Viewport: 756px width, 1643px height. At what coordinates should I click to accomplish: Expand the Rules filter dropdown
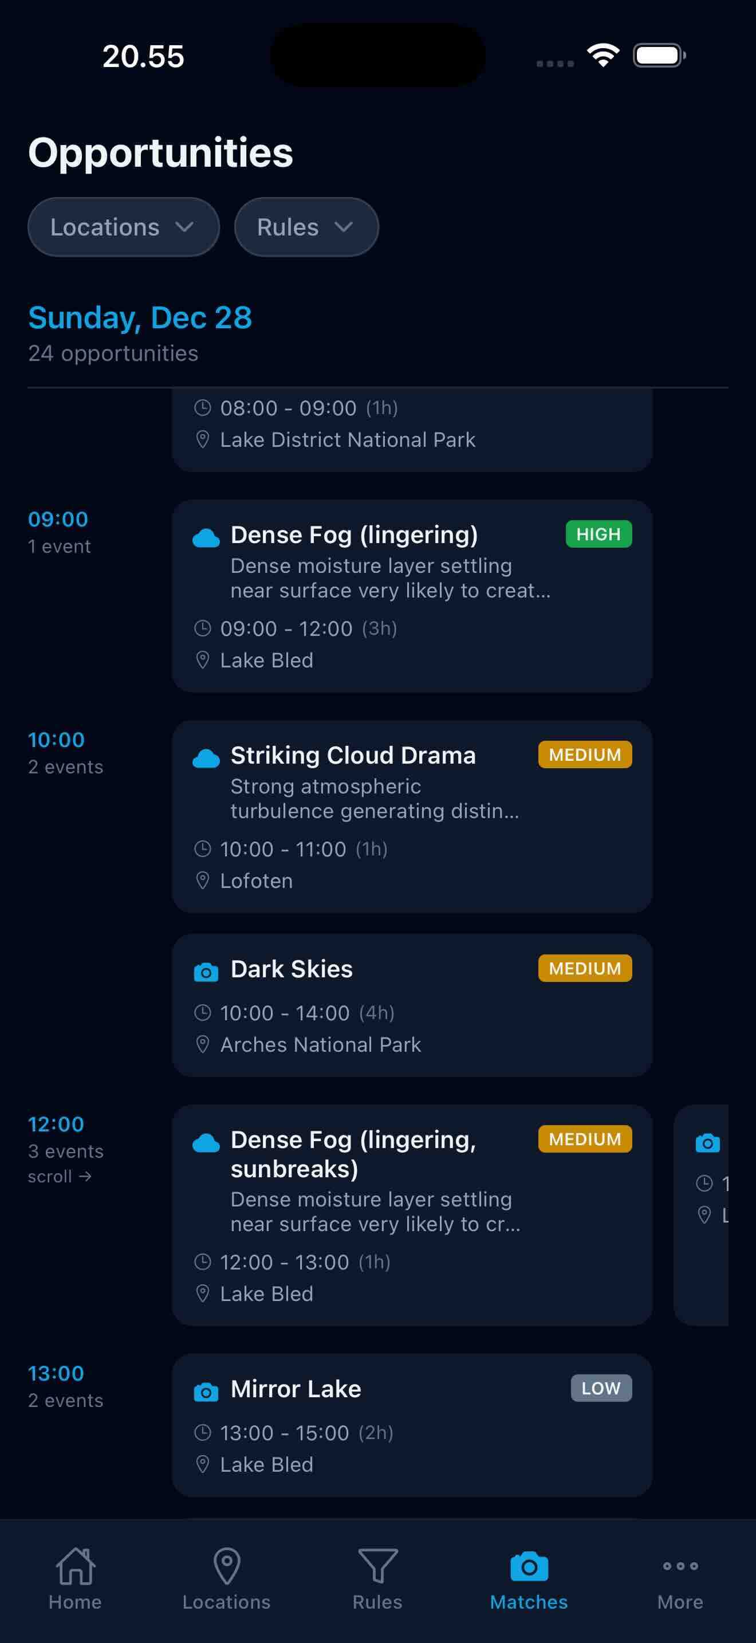306,227
